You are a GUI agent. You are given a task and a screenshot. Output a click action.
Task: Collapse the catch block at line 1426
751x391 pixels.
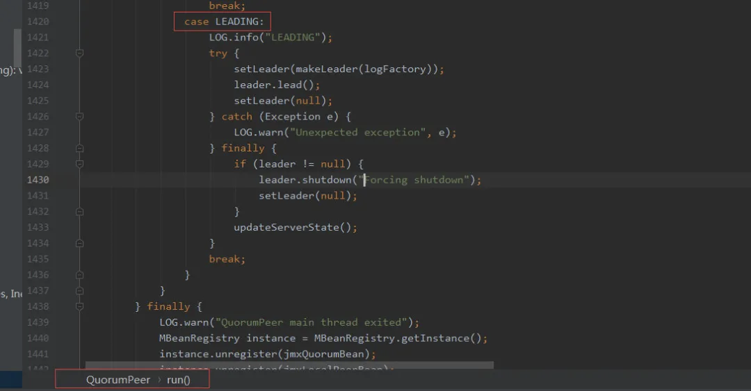point(80,116)
